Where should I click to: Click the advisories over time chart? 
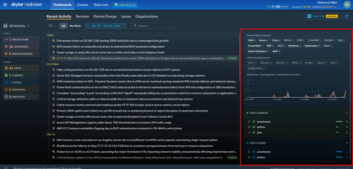click(x=297, y=89)
